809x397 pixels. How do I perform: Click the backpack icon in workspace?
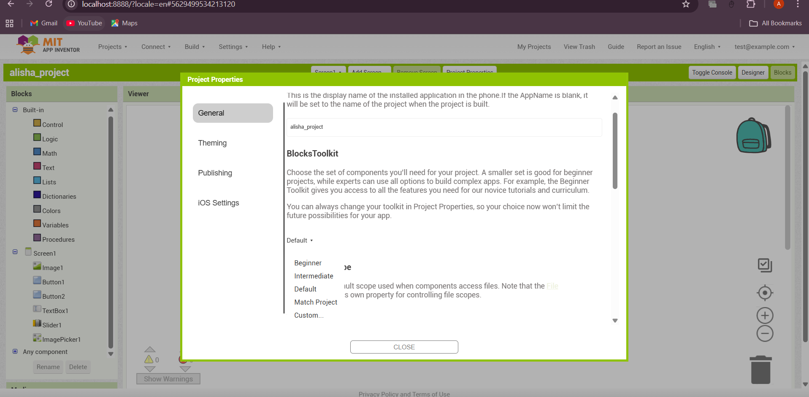(753, 135)
